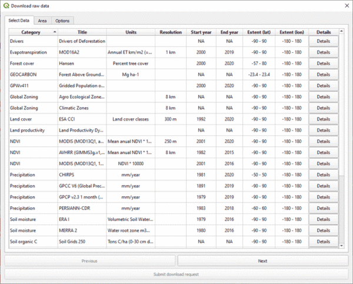Select the ERA I title cell
The image size is (353, 284).
click(82, 219)
